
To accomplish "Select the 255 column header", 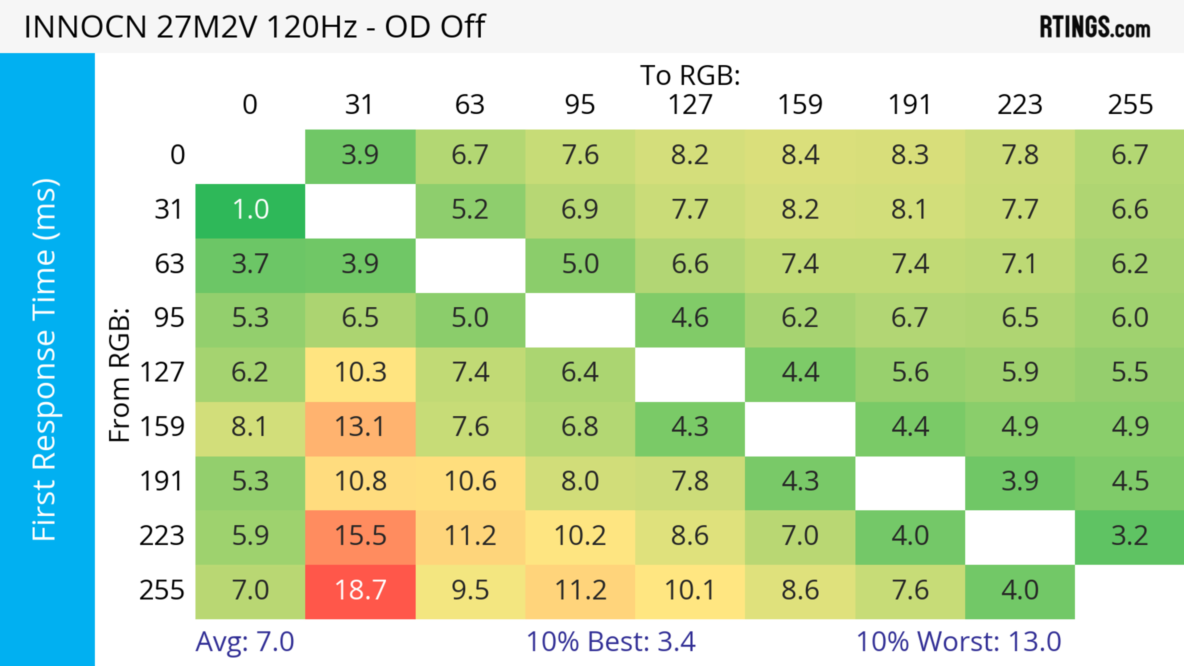I will click(1130, 105).
